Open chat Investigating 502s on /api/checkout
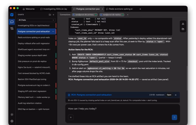 [36, 25]
